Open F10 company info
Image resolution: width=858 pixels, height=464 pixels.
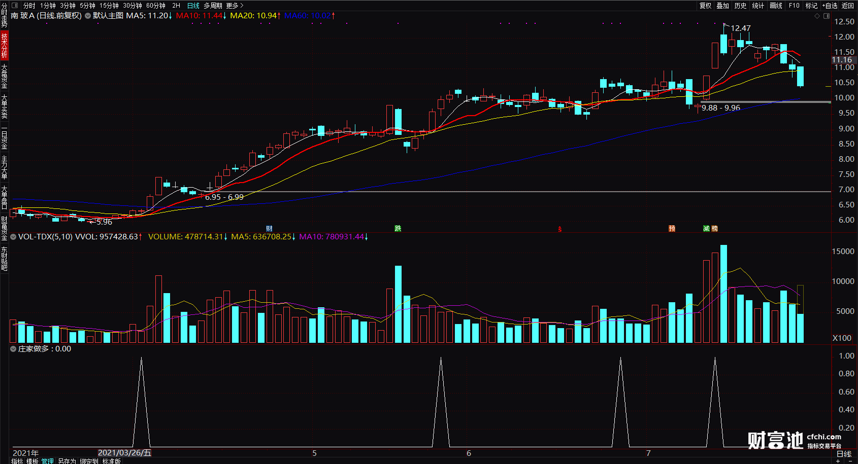point(794,6)
